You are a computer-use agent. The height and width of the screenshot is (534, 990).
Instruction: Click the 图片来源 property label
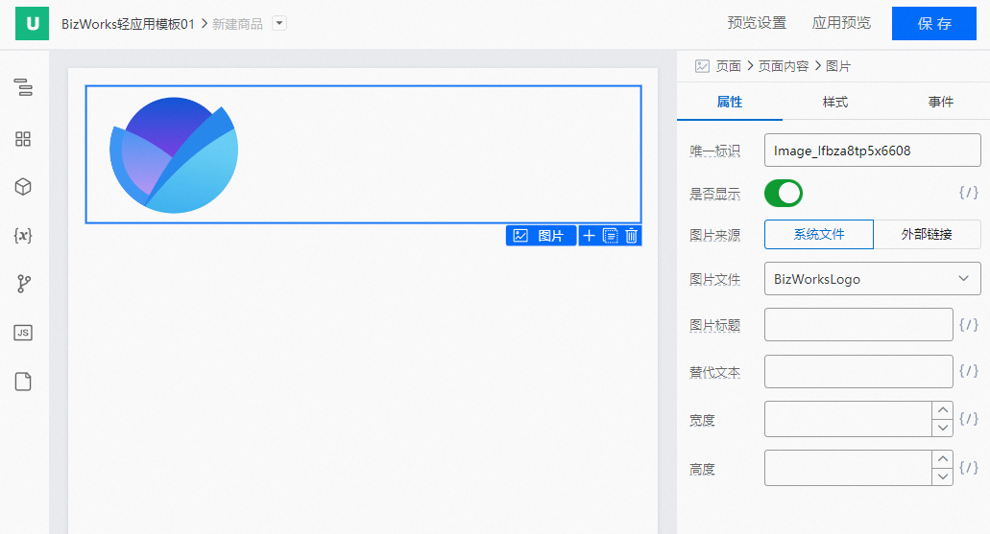(x=714, y=235)
